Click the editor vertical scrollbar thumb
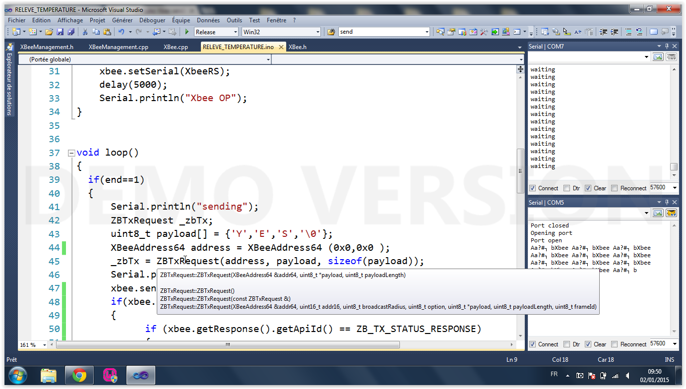Viewport: 686px width, 389px height. 520,170
